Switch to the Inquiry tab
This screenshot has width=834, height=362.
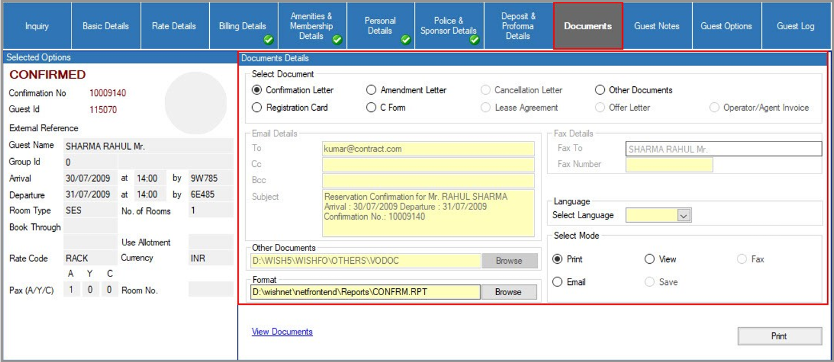pyautogui.click(x=37, y=26)
